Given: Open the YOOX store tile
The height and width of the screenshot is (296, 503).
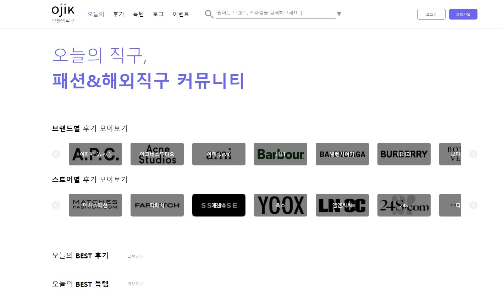Looking at the screenshot, I should [x=281, y=205].
